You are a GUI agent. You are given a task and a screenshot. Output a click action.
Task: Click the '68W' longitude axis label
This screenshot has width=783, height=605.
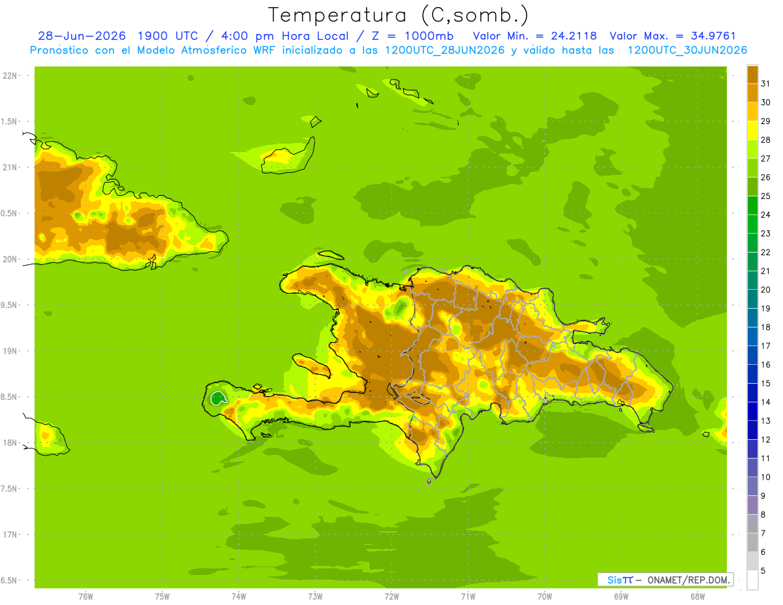(698, 597)
